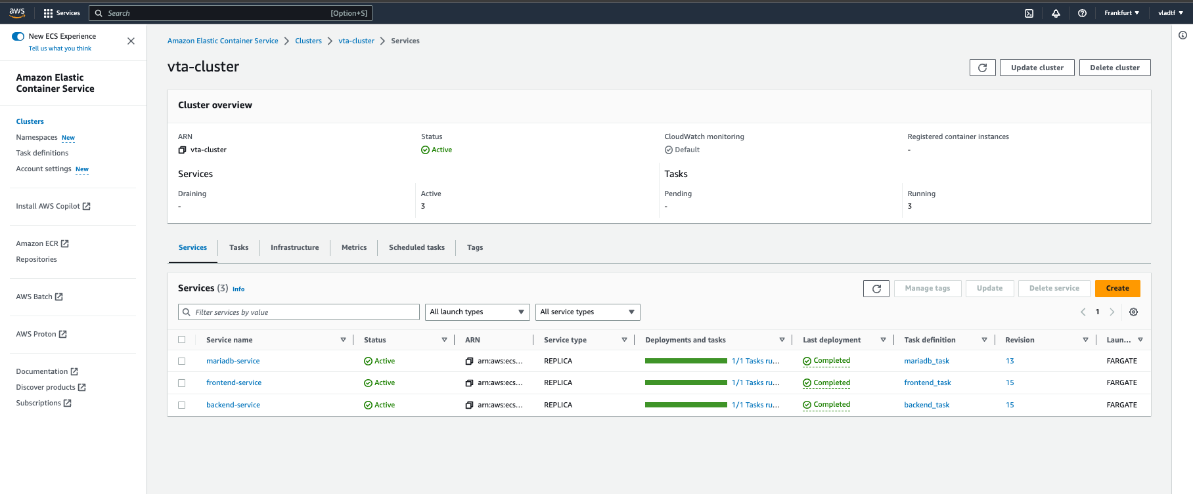Switch to the Tags tab
The image size is (1193, 494).
pyautogui.click(x=475, y=248)
